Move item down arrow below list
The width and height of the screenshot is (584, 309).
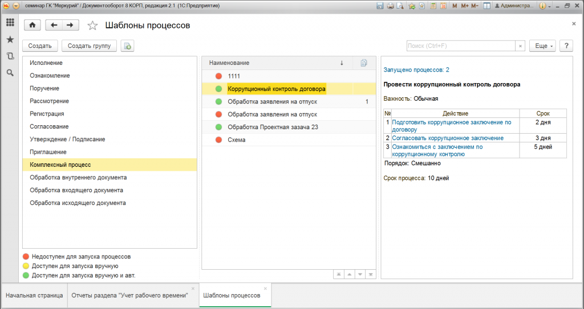pyautogui.click(x=360, y=274)
